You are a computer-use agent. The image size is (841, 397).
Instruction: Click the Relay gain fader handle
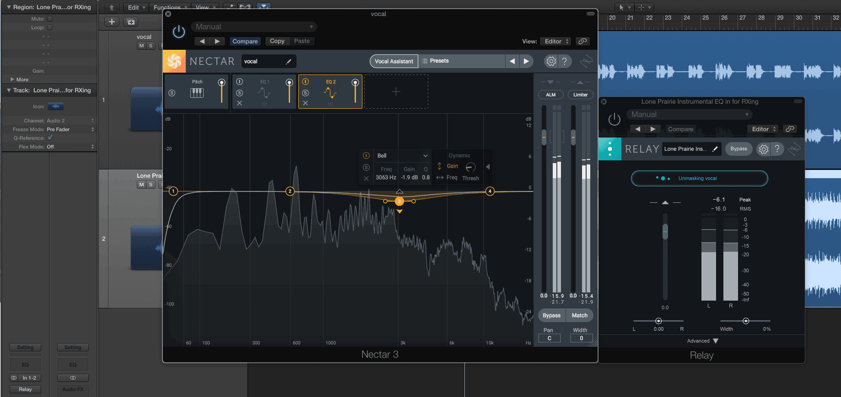665,232
